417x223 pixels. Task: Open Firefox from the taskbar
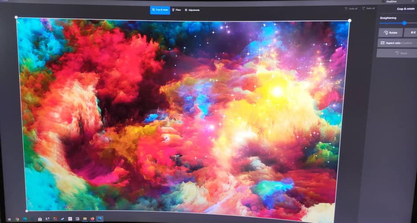coord(92,219)
